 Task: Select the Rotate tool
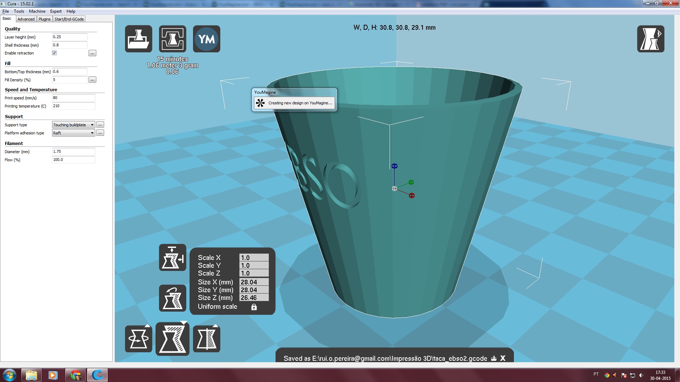(x=138, y=339)
